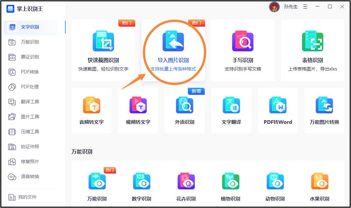Launch 手写识别 for handwriting recognition

click(242, 50)
